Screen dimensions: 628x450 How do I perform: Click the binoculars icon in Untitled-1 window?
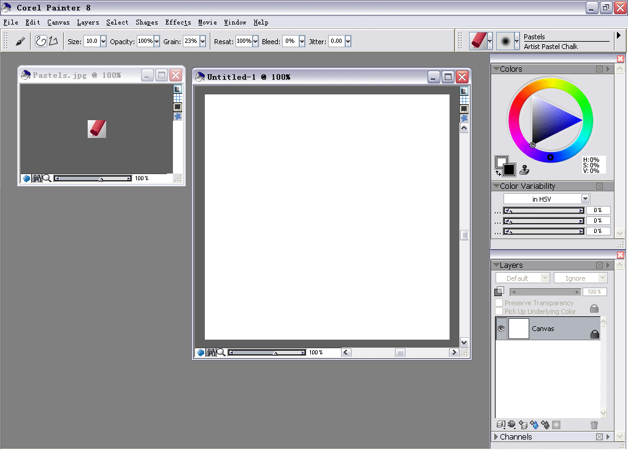(x=211, y=353)
